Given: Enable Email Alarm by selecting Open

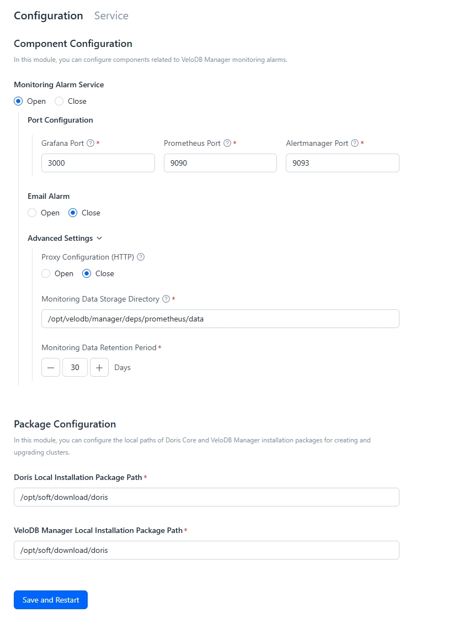Looking at the screenshot, I should pyautogui.click(x=32, y=213).
